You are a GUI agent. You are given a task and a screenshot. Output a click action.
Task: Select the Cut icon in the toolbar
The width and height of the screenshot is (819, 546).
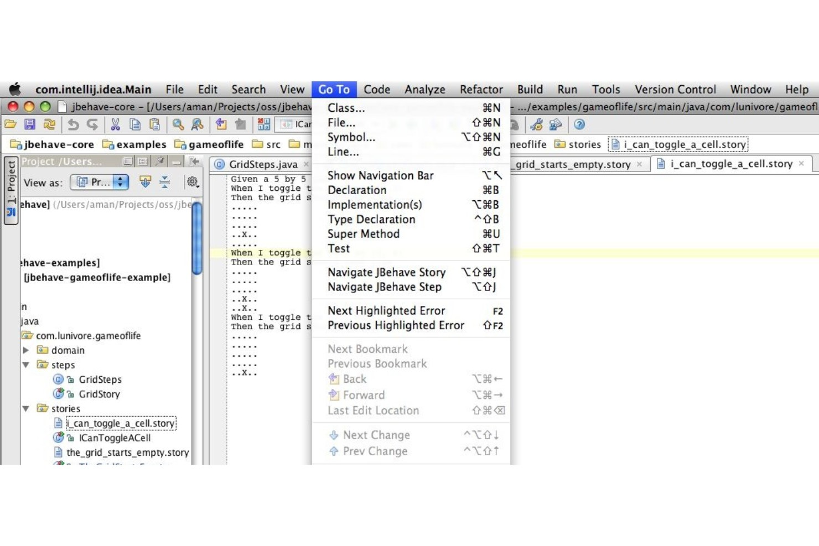117,124
